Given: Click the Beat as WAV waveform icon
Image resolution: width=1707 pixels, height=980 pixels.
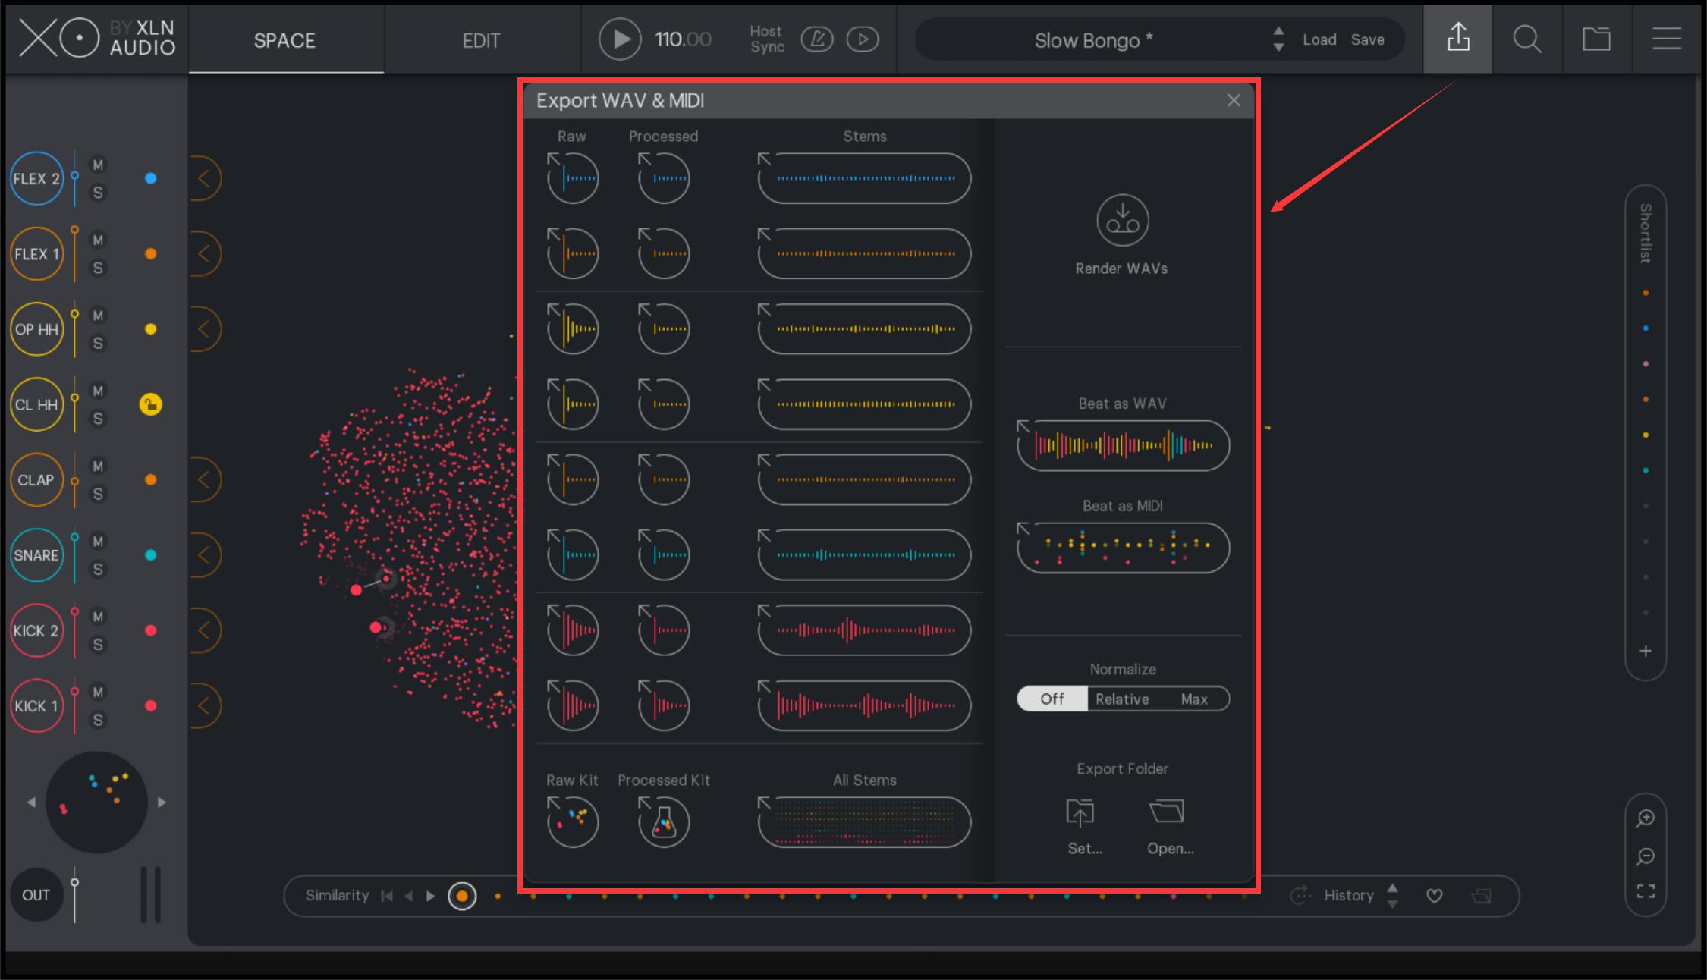Looking at the screenshot, I should coord(1123,444).
